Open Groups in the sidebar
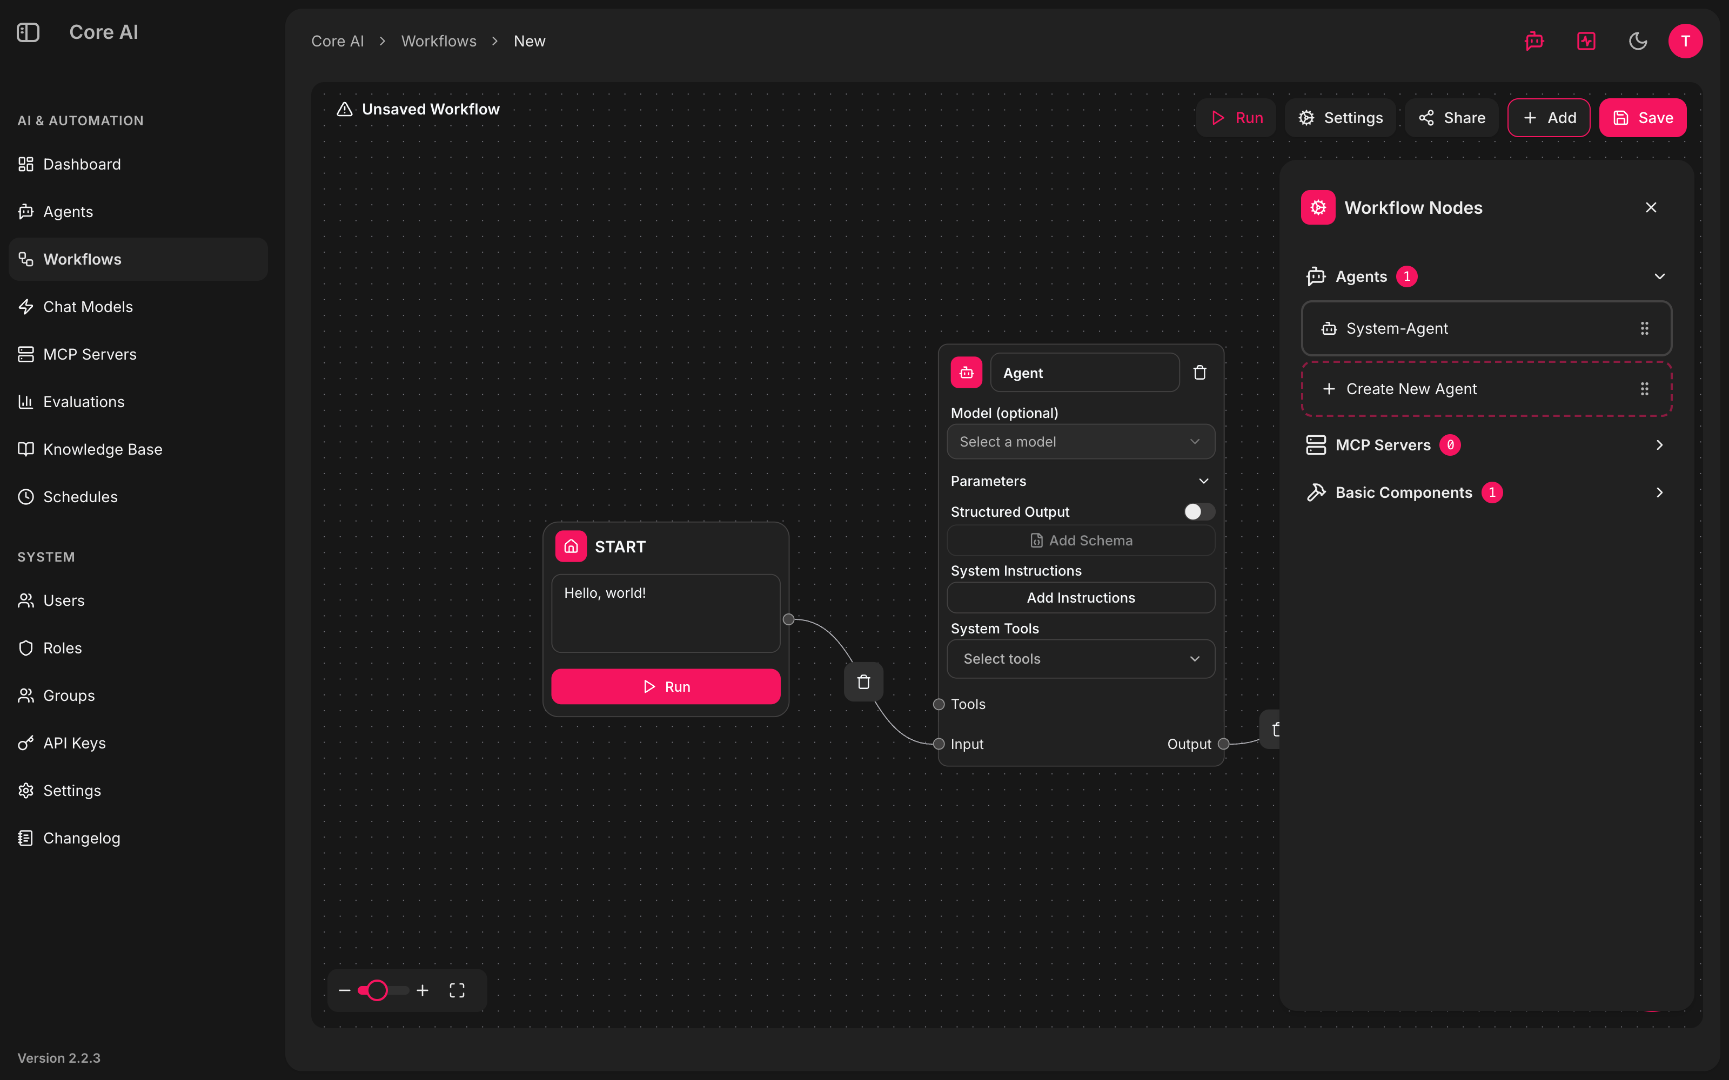This screenshot has height=1080, width=1729. point(138,696)
